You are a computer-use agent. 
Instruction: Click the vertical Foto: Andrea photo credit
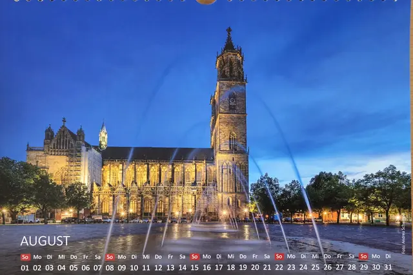point(403,238)
